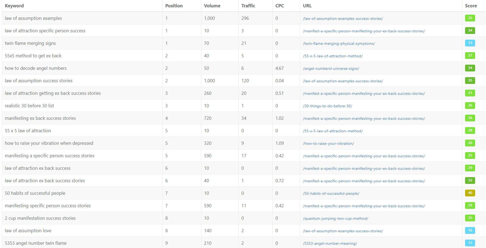This screenshot has height=248, width=486.
Task: Sort by the Traffic column header
Action: [248, 6]
